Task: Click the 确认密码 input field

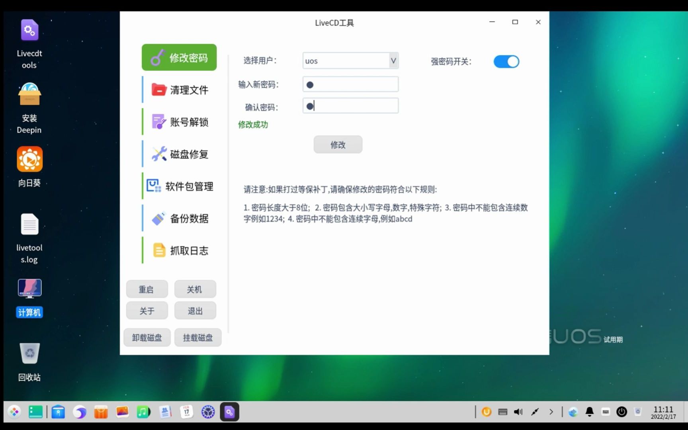Action: coord(350,106)
